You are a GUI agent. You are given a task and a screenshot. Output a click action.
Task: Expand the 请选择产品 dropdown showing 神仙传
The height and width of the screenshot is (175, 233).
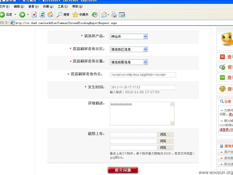129,37
